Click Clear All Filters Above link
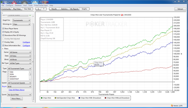This screenshot has height=108, width=188. (17, 90)
